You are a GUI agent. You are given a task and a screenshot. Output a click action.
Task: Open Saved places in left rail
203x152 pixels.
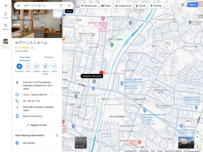tap(6, 16)
